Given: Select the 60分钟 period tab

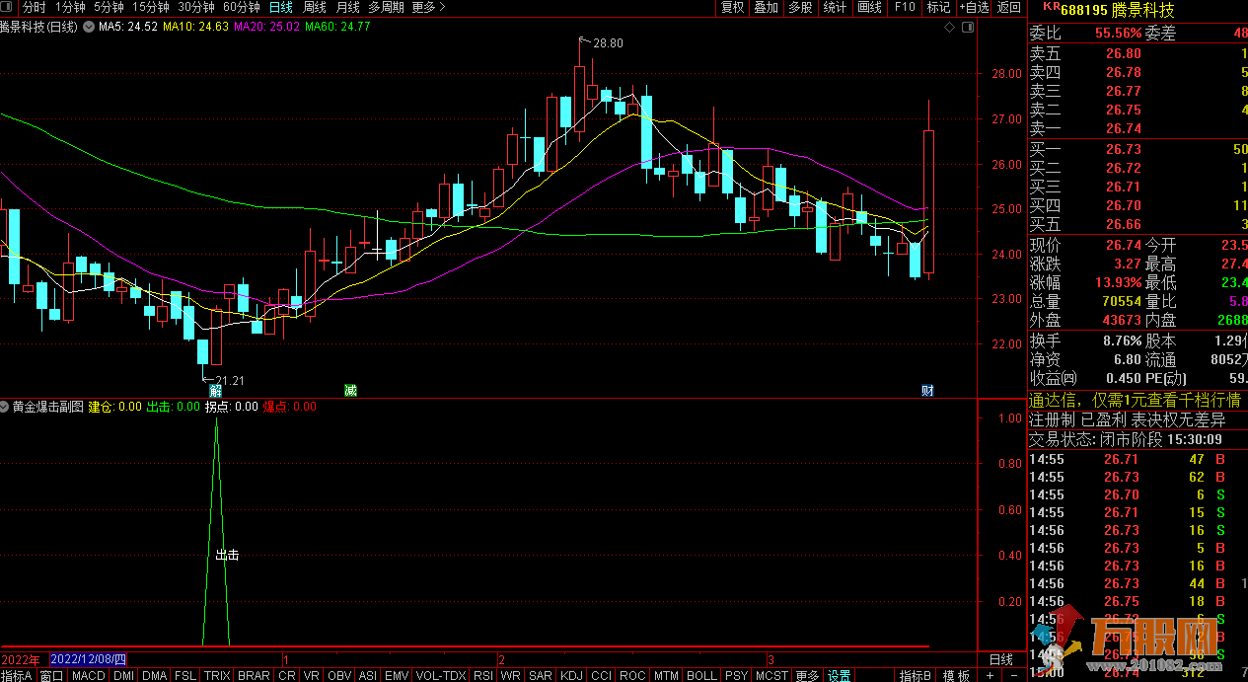Looking at the screenshot, I should click(x=242, y=7).
